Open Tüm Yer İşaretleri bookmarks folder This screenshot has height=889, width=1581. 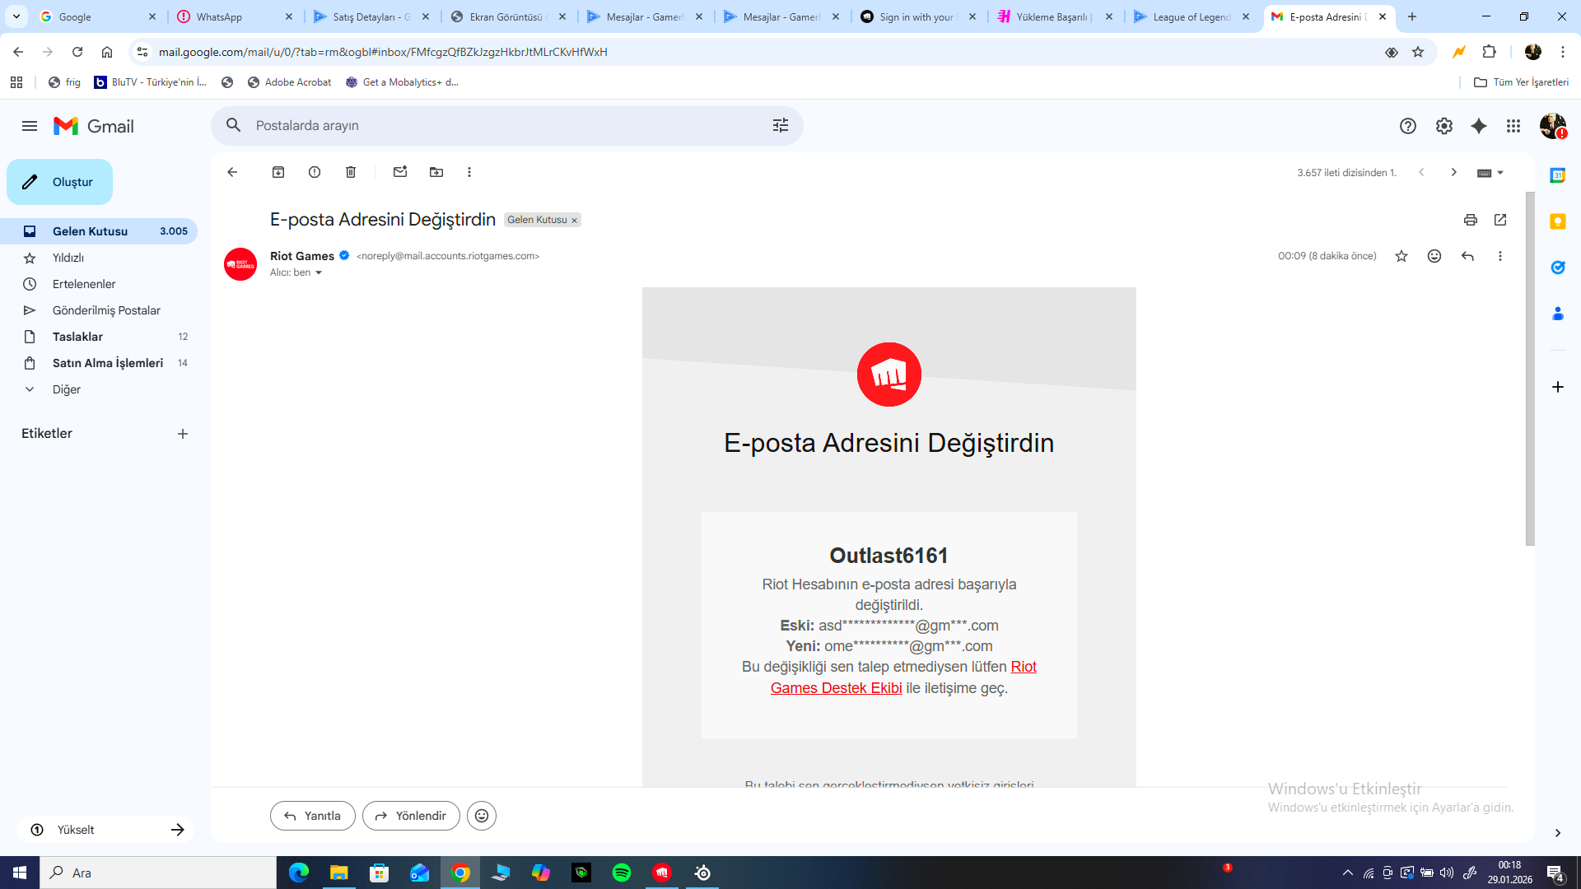point(1521,82)
